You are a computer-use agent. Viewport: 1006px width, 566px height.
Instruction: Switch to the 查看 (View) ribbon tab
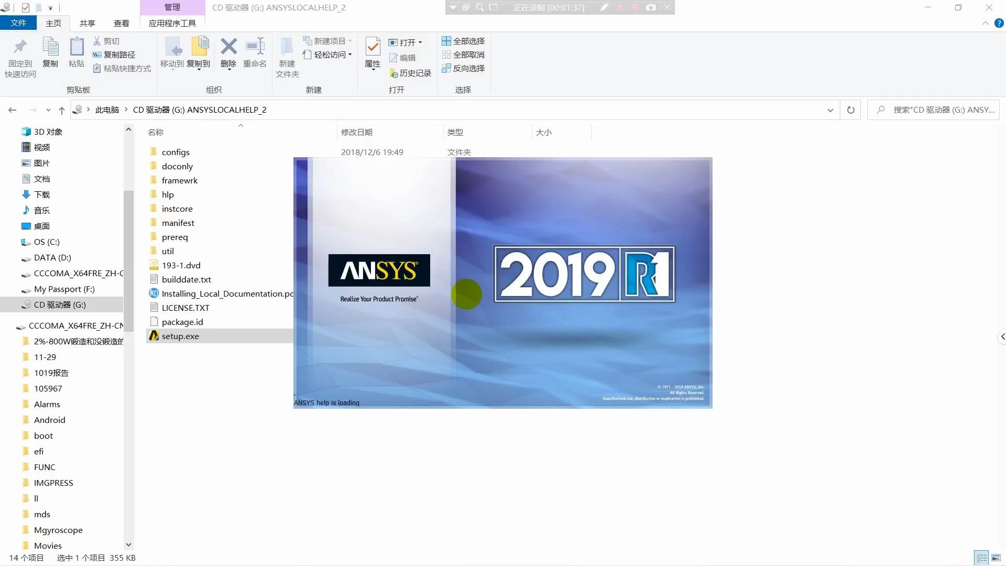121,23
